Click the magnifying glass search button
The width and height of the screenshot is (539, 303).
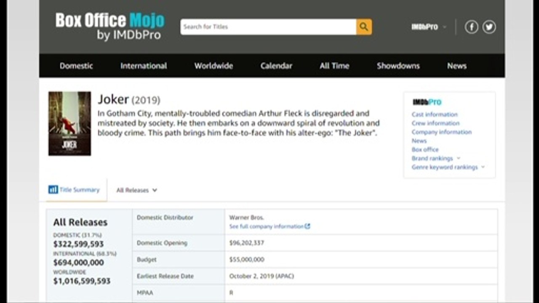pos(364,27)
